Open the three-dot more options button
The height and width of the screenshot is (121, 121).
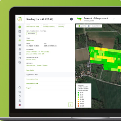tap(71, 105)
